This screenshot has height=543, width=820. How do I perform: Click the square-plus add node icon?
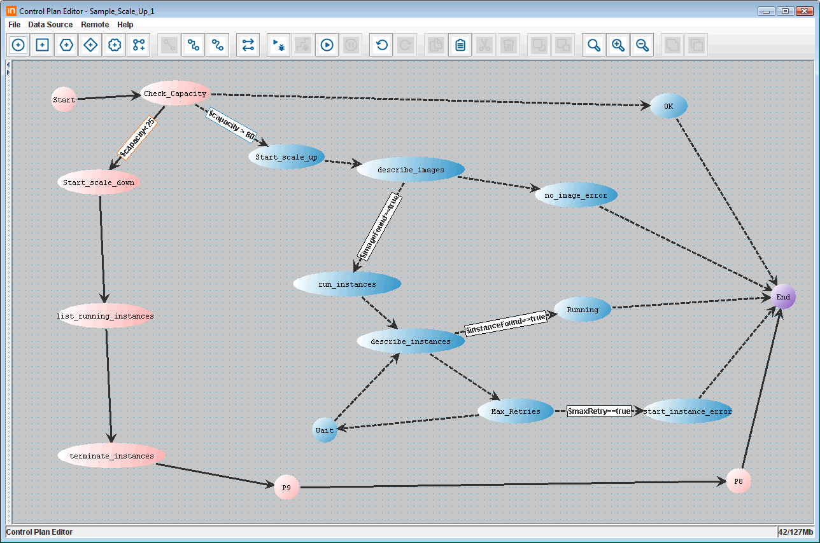(x=42, y=45)
